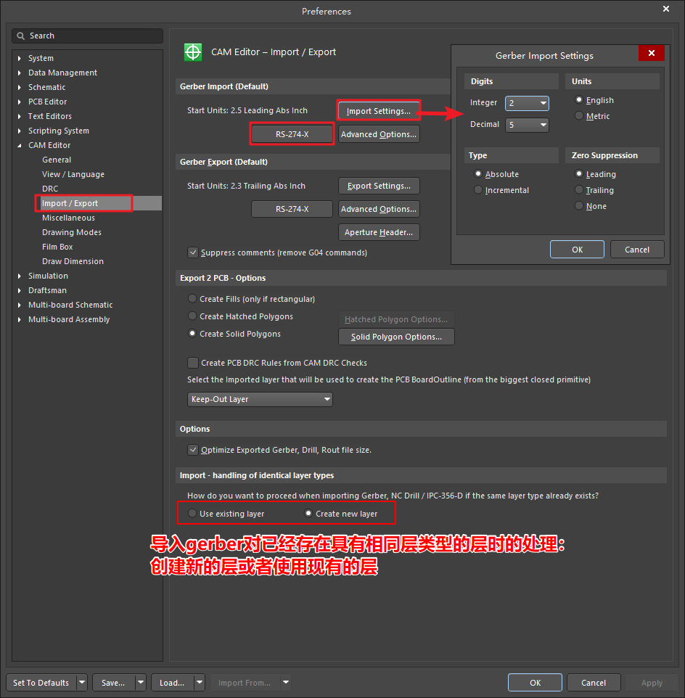Click Import Settings button
This screenshot has height=698, width=685.
coord(378,111)
